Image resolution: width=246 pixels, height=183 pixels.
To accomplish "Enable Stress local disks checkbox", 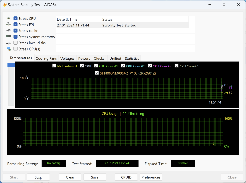I will pos(15,43).
